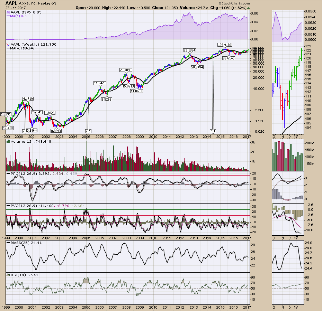
Task: Click the 2012 label on PVO x-axis
Action: [180, 238]
